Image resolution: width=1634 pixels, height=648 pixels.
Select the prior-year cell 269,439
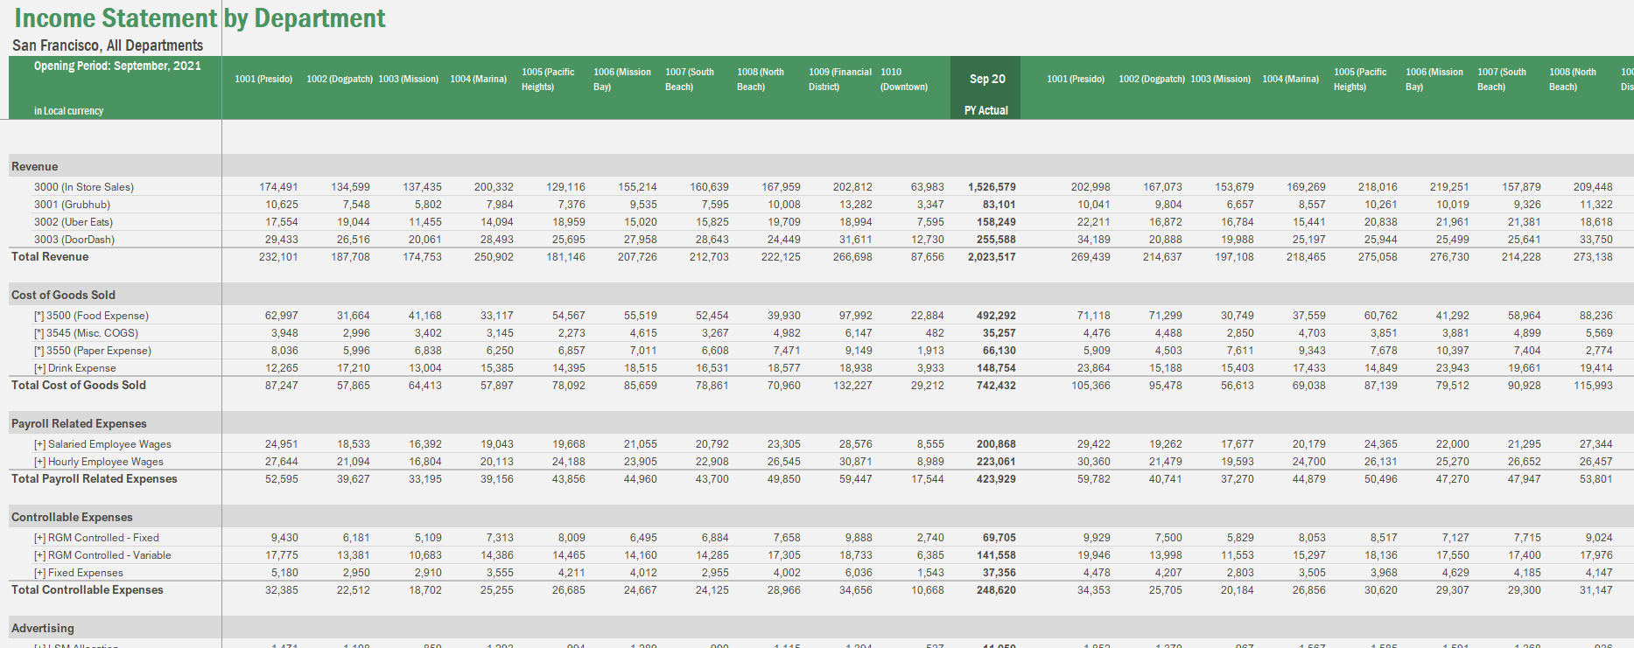pyautogui.click(x=1091, y=257)
